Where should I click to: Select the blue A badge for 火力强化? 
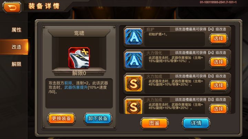click(134, 60)
